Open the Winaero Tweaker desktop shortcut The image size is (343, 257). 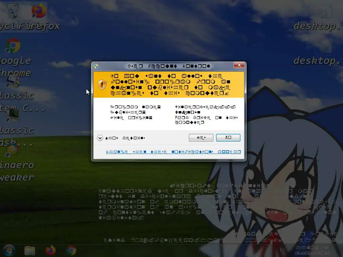pyautogui.click(x=13, y=150)
